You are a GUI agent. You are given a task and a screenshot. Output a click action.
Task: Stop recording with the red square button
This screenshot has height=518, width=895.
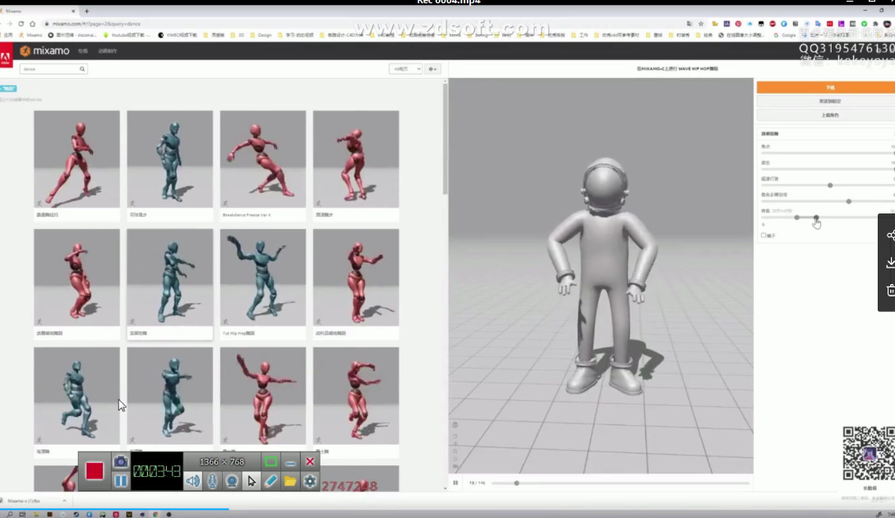coord(95,470)
